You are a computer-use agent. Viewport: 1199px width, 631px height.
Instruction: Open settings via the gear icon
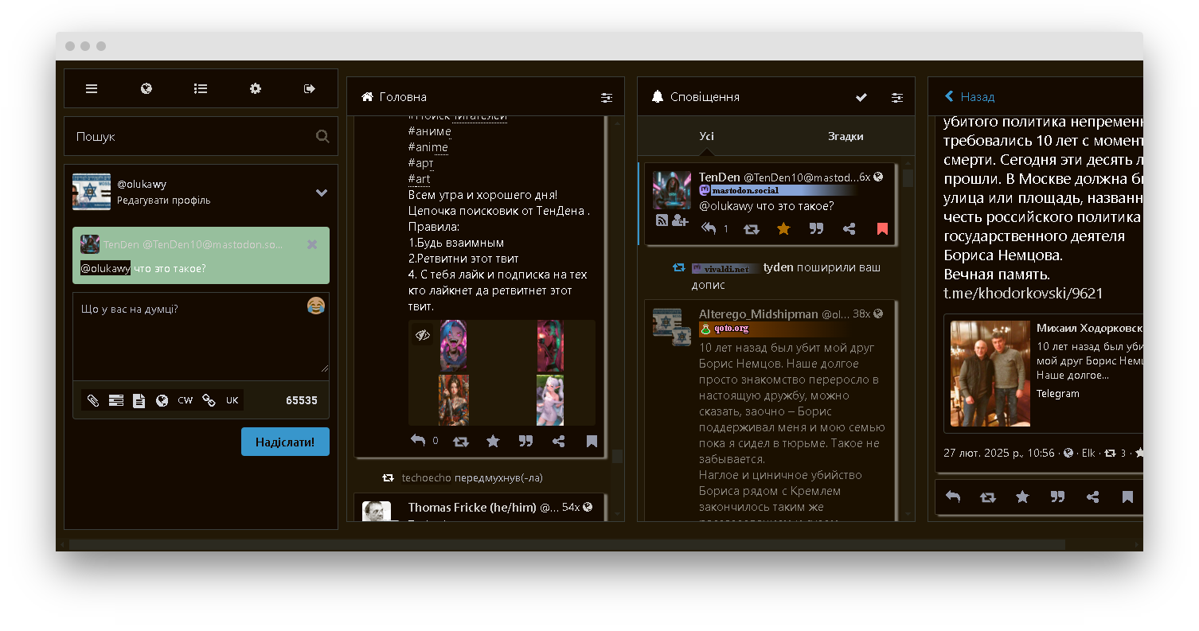[x=256, y=88]
